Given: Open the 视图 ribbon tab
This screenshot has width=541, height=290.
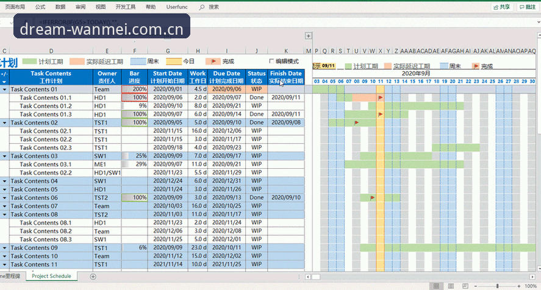Looking at the screenshot, I should [x=101, y=7].
